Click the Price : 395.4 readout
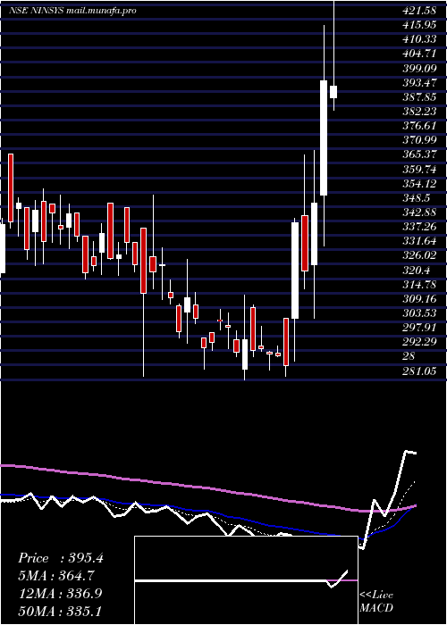This screenshot has width=447, height=625. click(61, 558)
